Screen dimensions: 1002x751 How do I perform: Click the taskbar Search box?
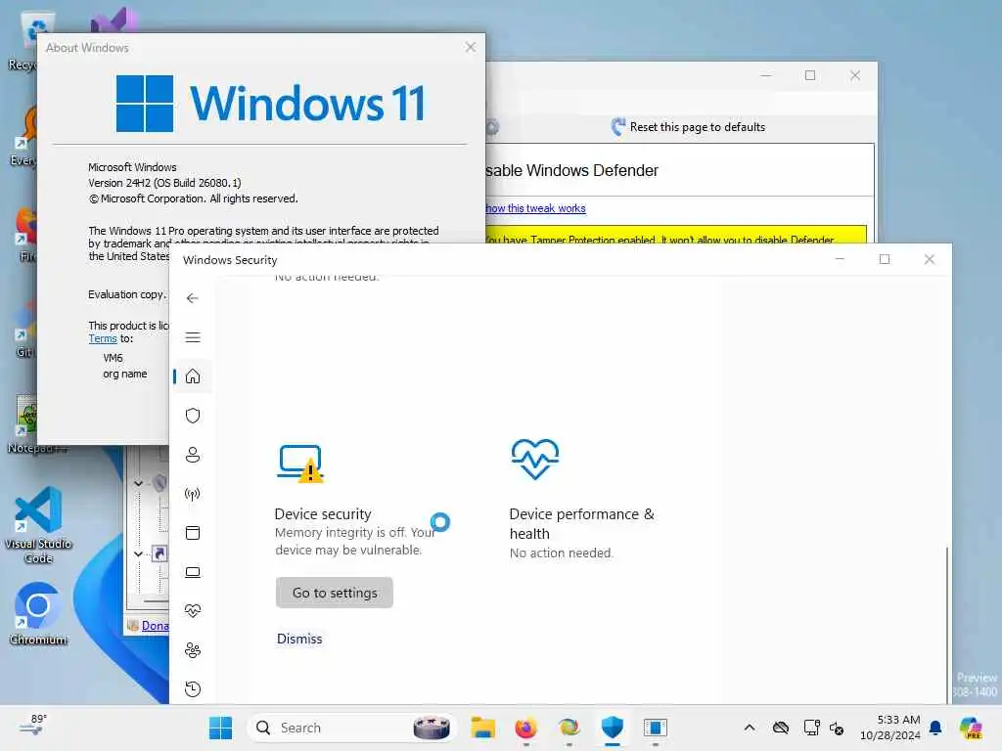click(351, 728)
